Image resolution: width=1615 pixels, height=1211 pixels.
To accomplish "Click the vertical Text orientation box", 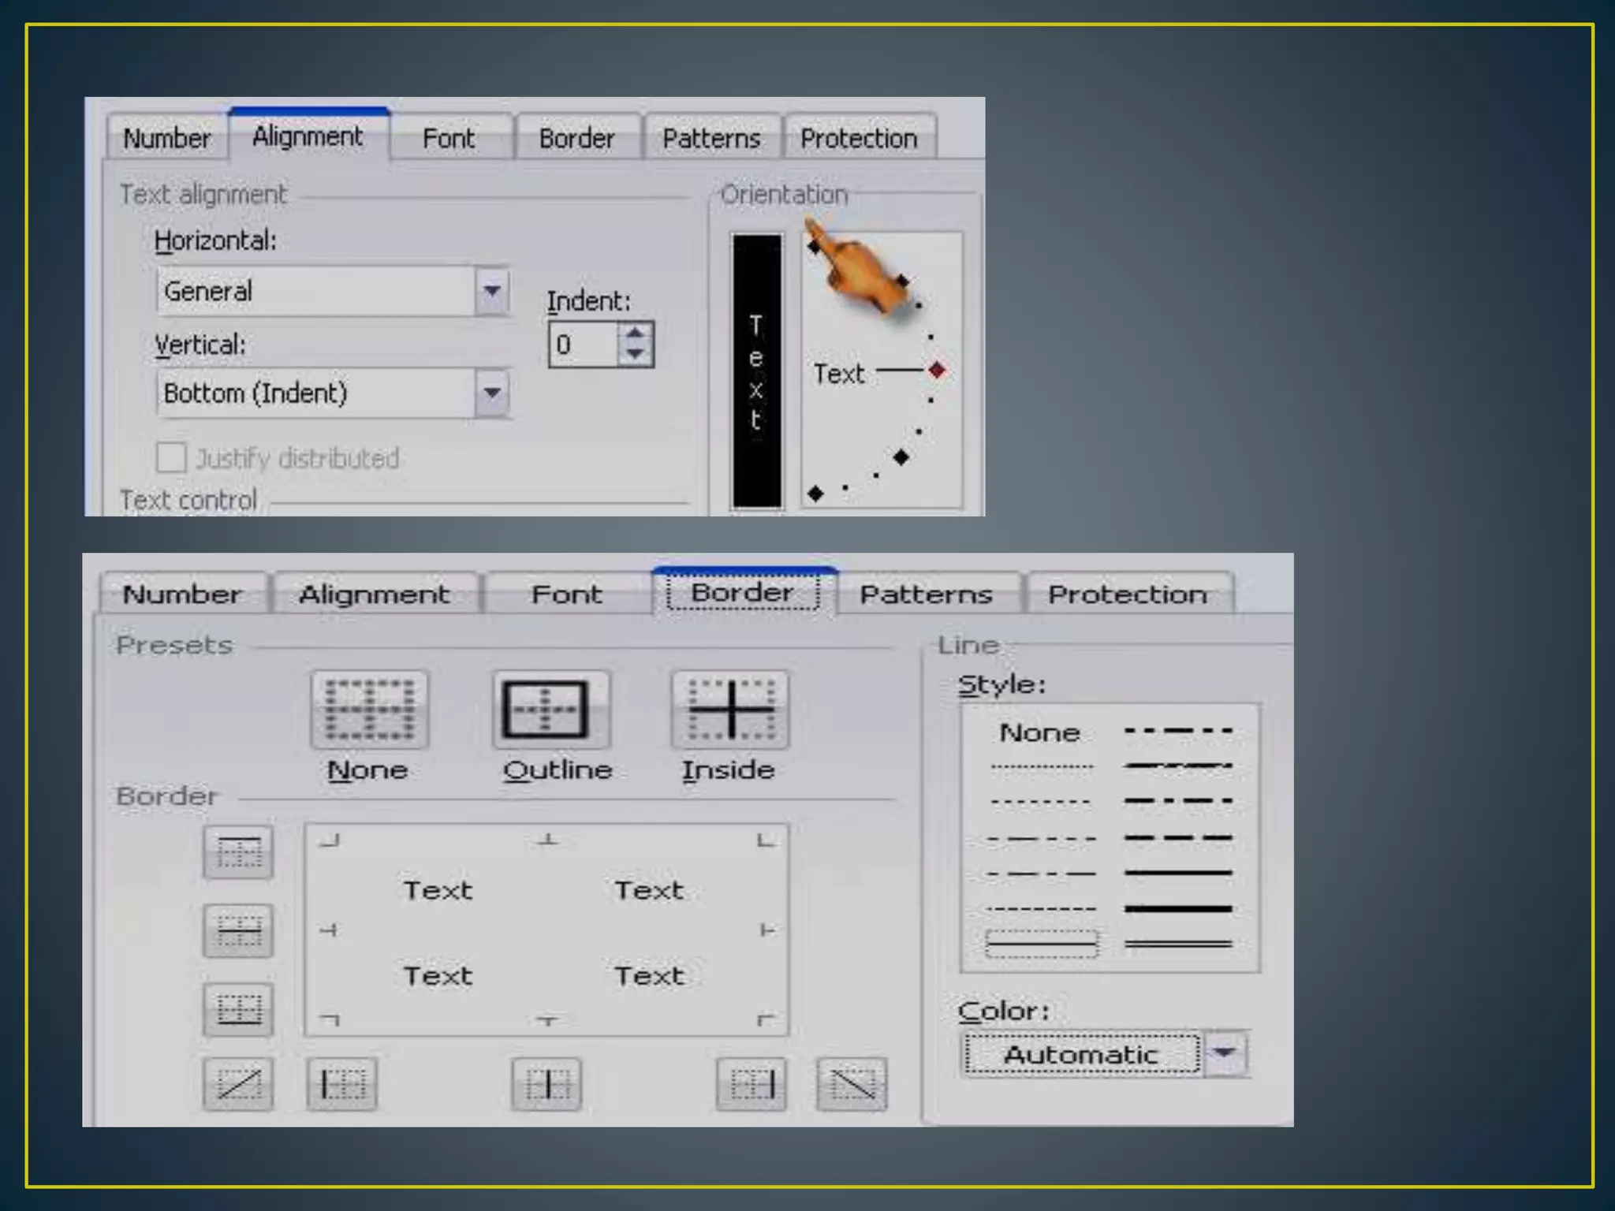I will click(x=757, y=371).
